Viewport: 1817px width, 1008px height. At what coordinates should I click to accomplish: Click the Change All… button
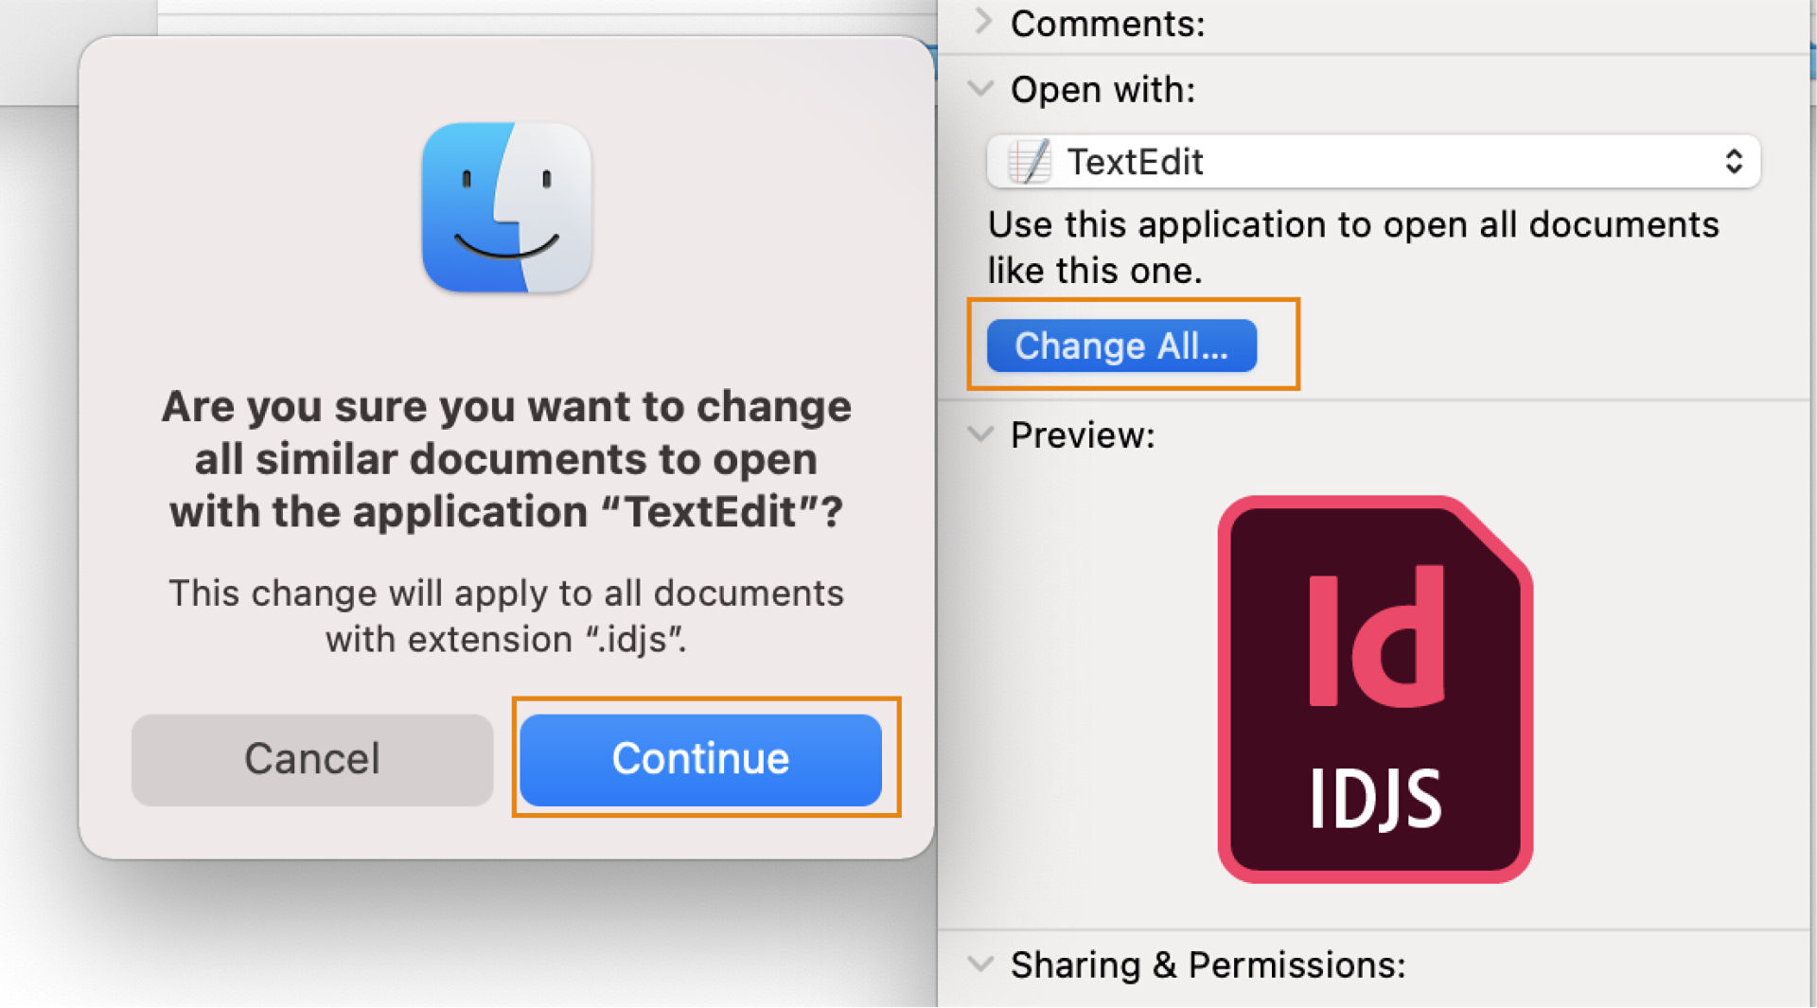tap(1121, 345)
